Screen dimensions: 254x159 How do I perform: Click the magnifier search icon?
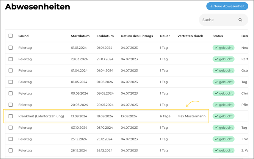pos(240,20)
